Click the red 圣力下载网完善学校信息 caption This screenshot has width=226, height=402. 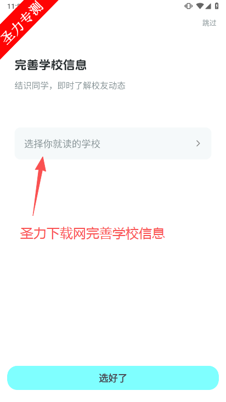[x=93, y=233]
